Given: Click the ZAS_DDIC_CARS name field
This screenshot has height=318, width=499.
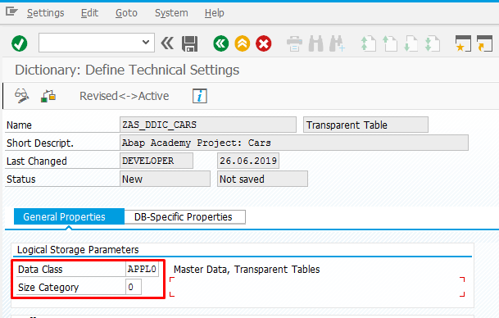Looking at the screenshot, I should [x=208, y=125].
